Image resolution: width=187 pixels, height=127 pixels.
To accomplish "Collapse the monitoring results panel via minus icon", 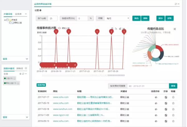I will point(179,4).
